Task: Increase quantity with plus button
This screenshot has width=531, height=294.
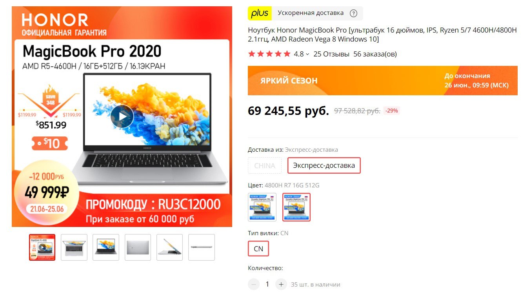Action: (x=281, y=284)
